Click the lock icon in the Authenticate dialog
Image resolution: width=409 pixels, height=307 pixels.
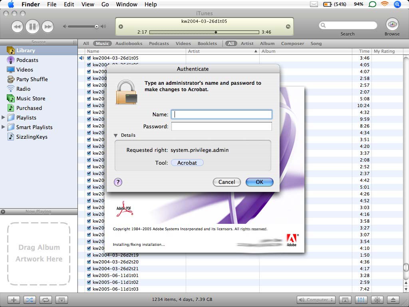pyautogui.click(x=127, y=92)
